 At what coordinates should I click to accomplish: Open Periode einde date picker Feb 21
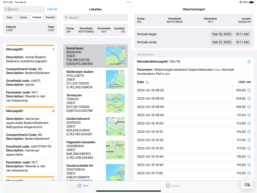coord(222,42)
